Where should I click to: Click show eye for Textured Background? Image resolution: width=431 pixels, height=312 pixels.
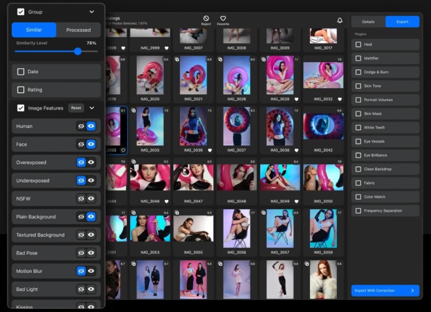pos(91,235)
